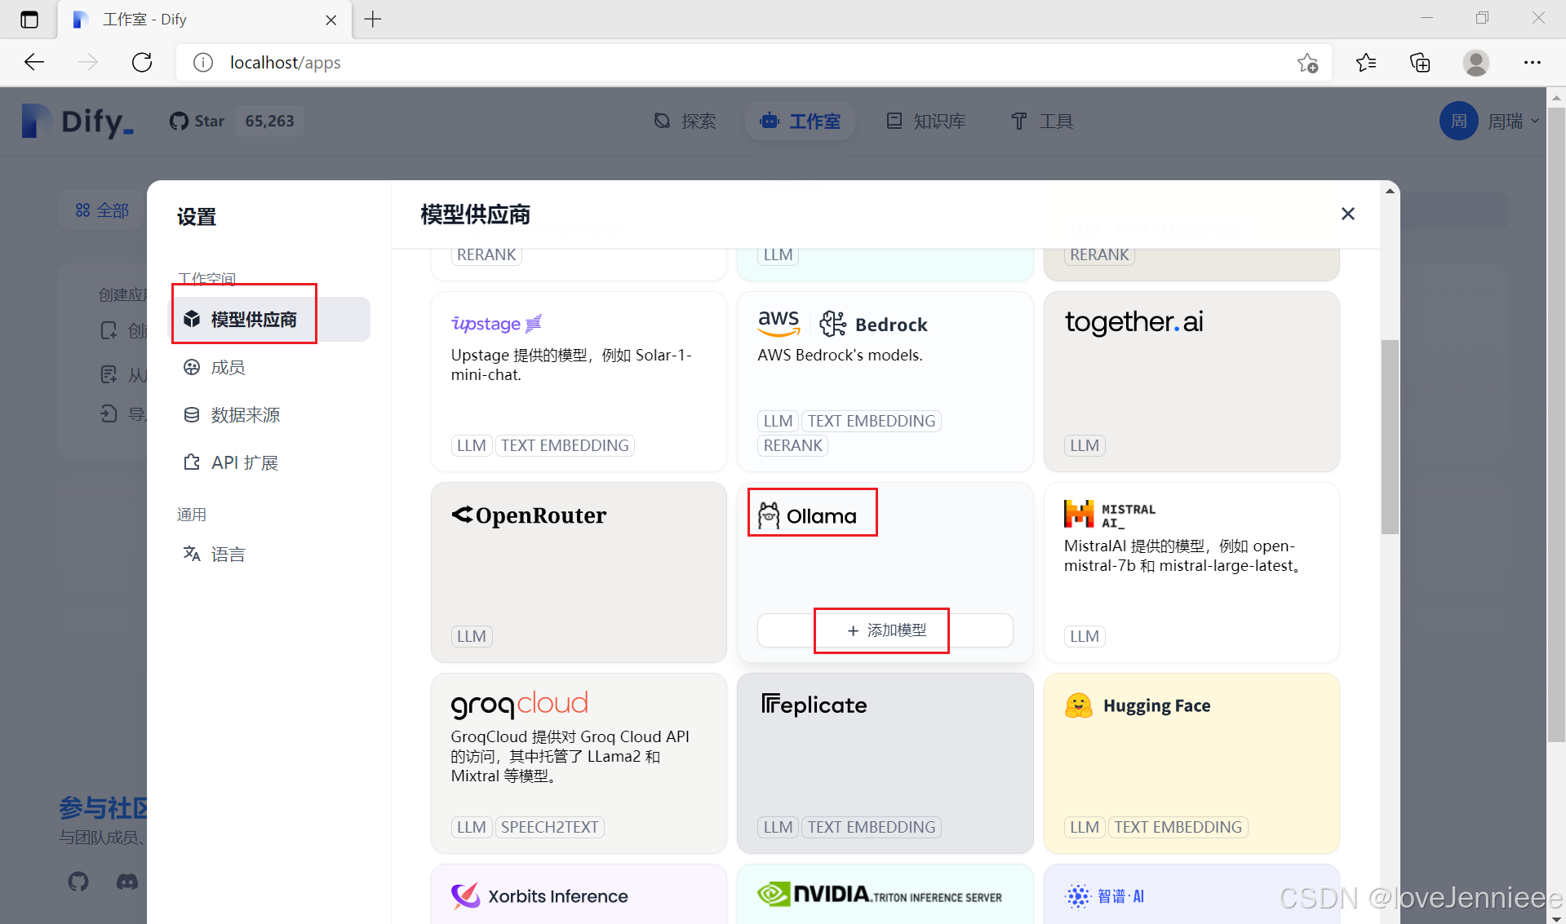Click the NVIDIA Triton logo
The image size is (1566, 924).
pos(880,895)
